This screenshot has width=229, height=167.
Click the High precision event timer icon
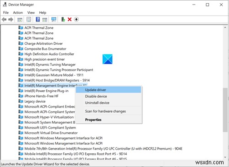[21, 59]
